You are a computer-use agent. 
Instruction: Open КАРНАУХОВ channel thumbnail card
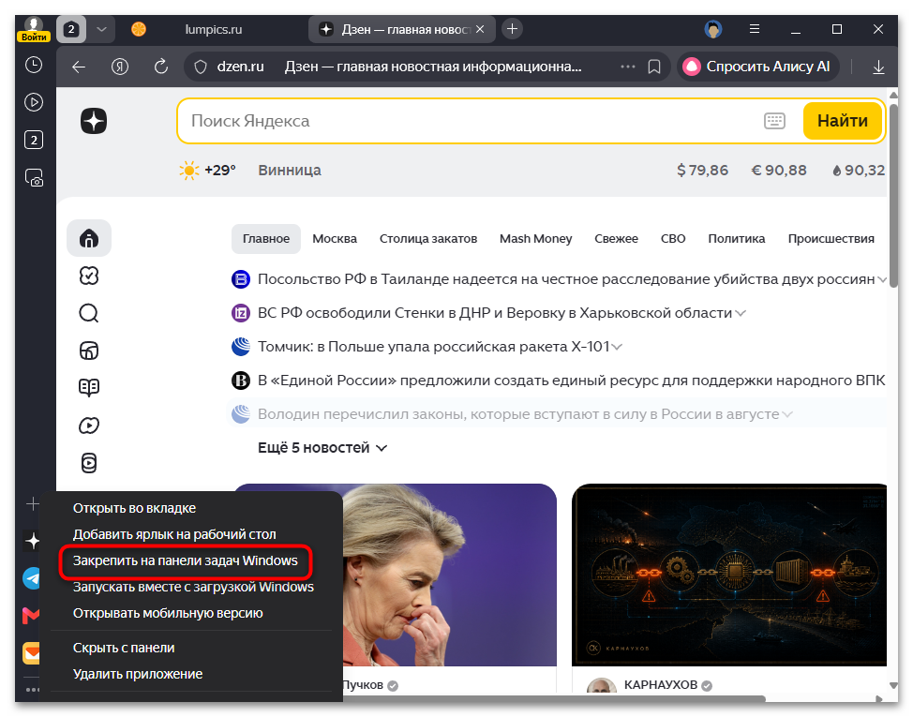729,575
